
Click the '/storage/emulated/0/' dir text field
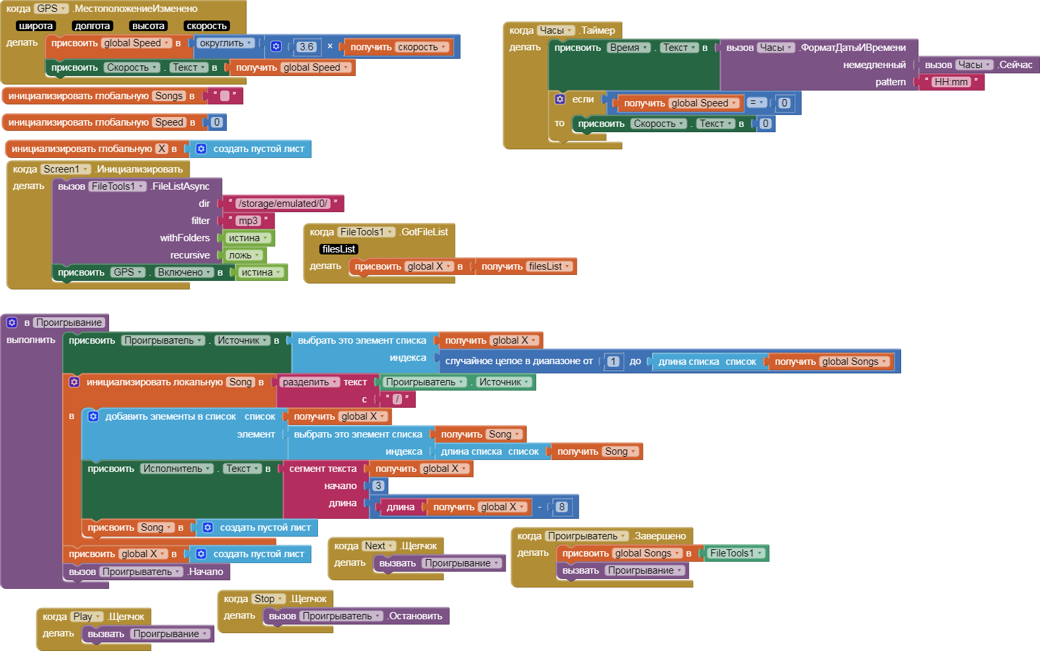283,204
